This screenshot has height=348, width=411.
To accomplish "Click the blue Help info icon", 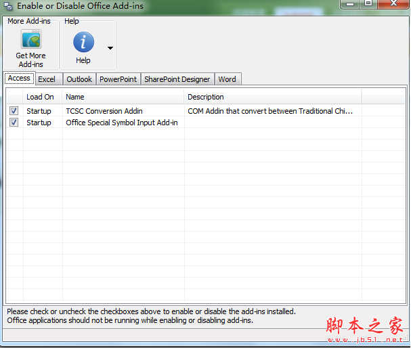I will pyautogui.click(x=83, y=42).
